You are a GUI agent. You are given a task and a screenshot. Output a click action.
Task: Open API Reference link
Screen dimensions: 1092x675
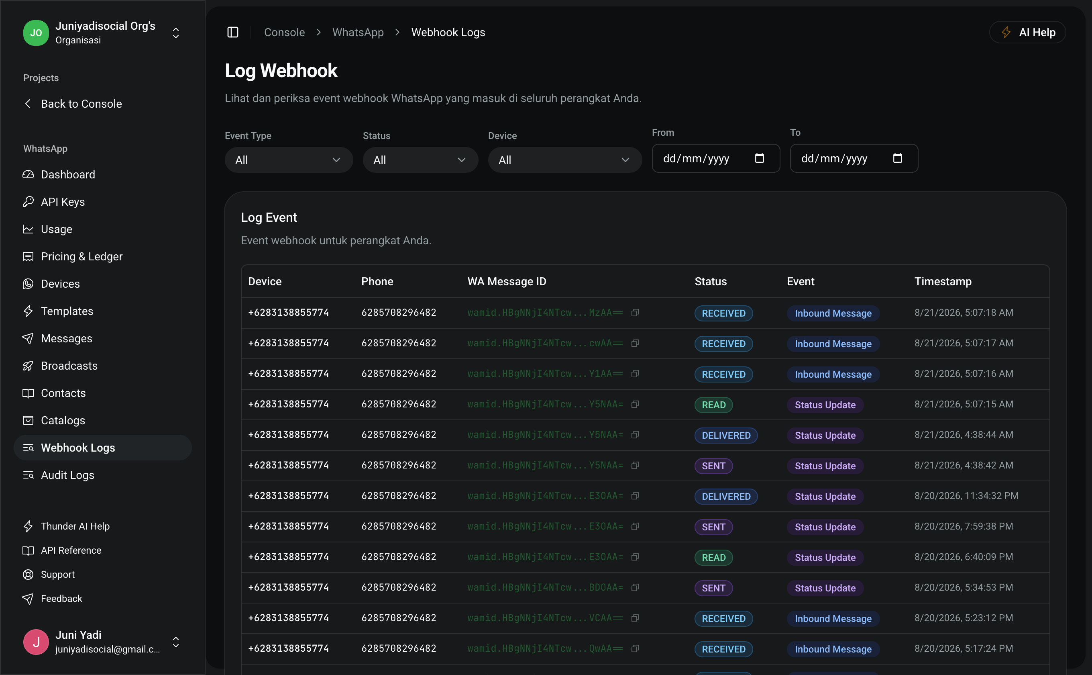pyautogui.click(x=103, y=550)
